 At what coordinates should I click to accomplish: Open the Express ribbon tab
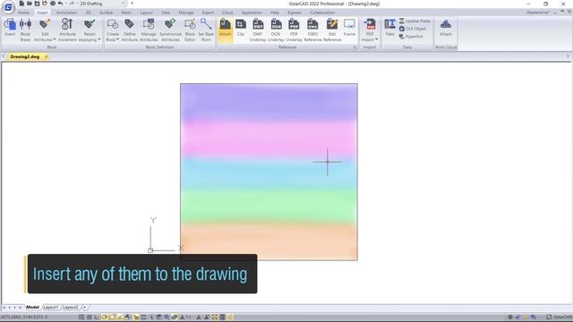[295, 13]
